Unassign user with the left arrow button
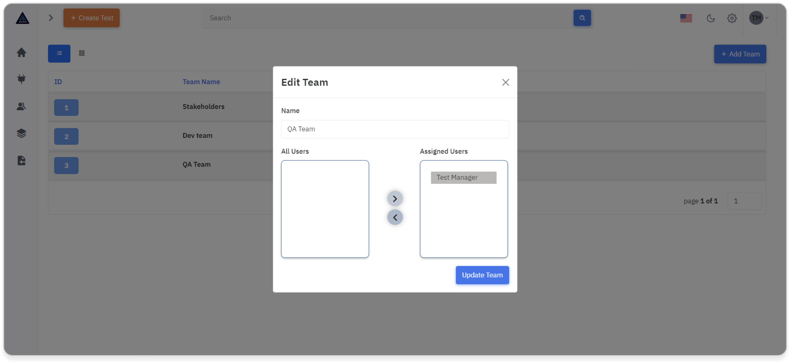 tap(395, 217)
